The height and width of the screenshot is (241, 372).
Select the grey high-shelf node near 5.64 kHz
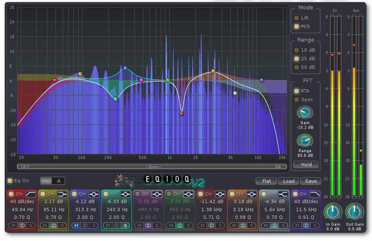coord(235,93)
